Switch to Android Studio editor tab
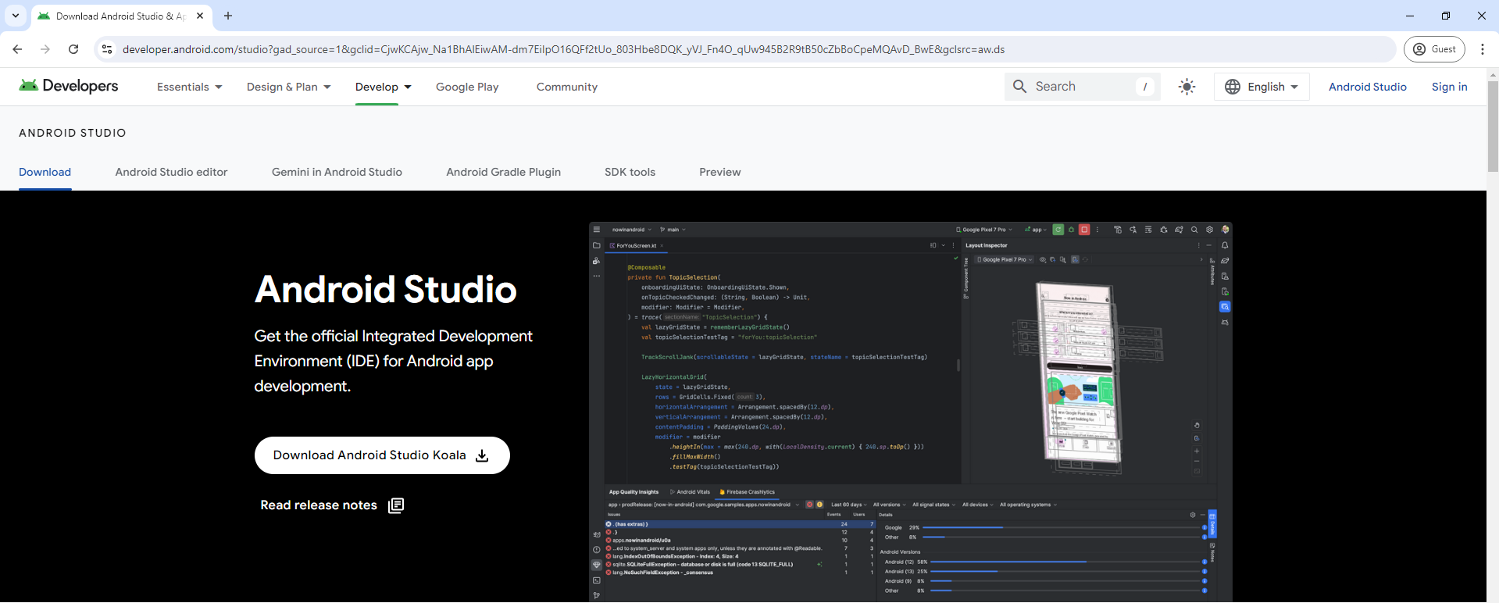 (171, 172)
